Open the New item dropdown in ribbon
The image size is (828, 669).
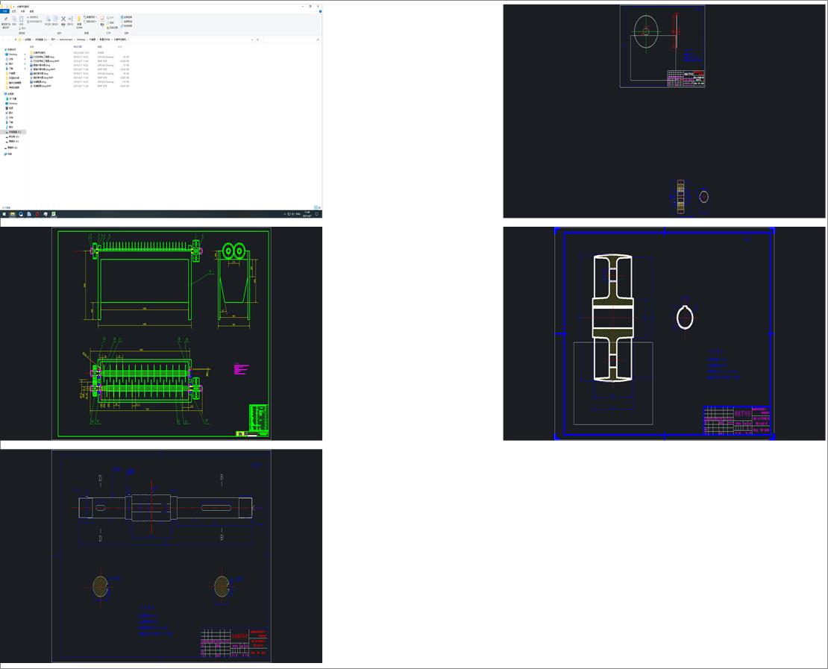[90, 17]
